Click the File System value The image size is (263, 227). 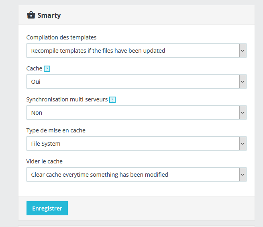[46, 144]
